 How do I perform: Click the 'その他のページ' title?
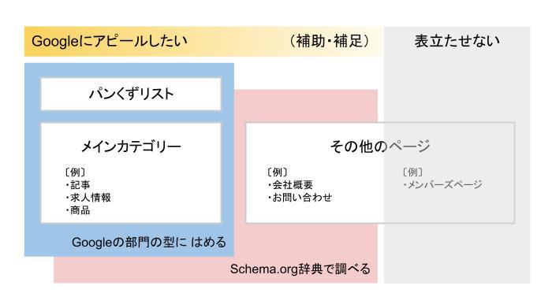(380, 146)
